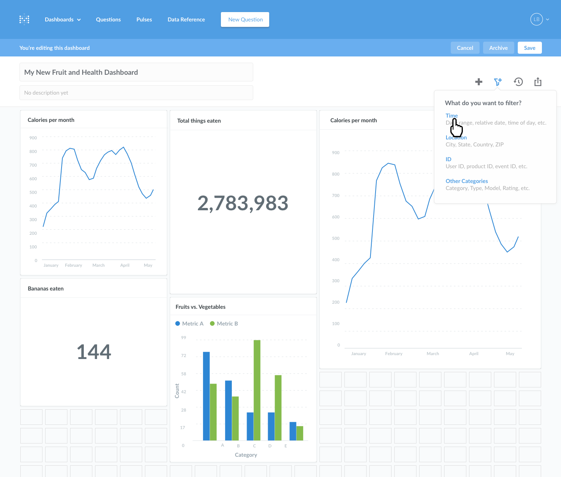Screen dimensions: 561x477
Task: Open sharing options with the export icon
Action: (538, 82)
